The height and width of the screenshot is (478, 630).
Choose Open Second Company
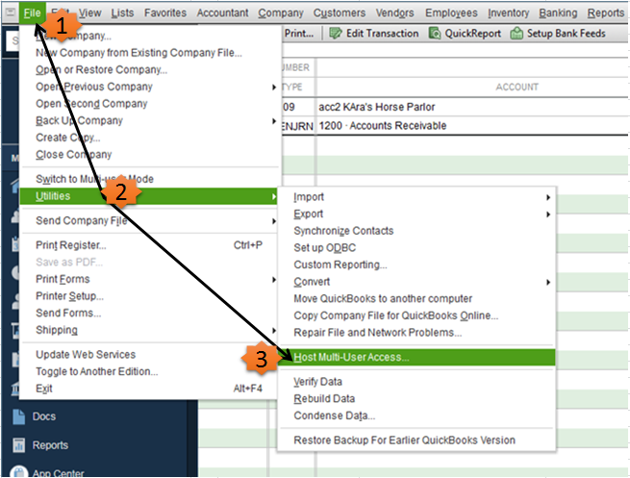tap(91, 104)
